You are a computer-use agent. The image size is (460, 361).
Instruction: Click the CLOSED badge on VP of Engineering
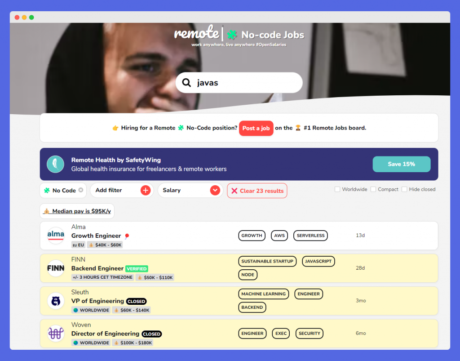137,301
